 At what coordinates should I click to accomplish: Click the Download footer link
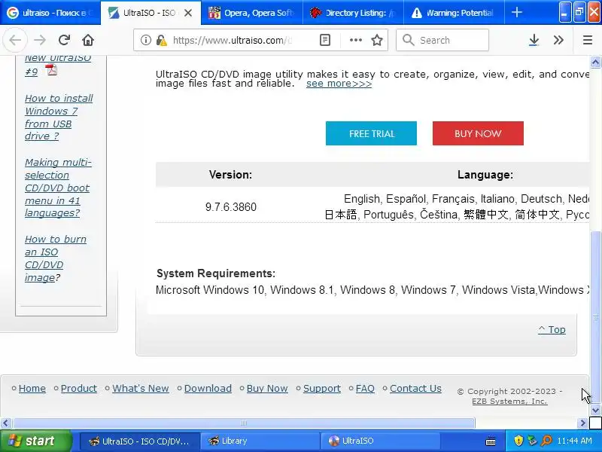208,388
